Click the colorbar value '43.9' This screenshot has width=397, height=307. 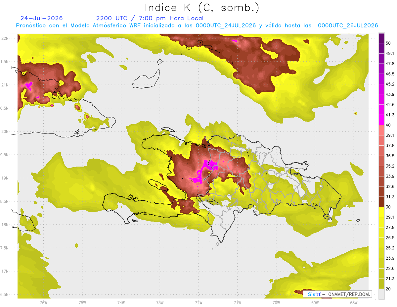pyautogui.click(x=389, y=94)
